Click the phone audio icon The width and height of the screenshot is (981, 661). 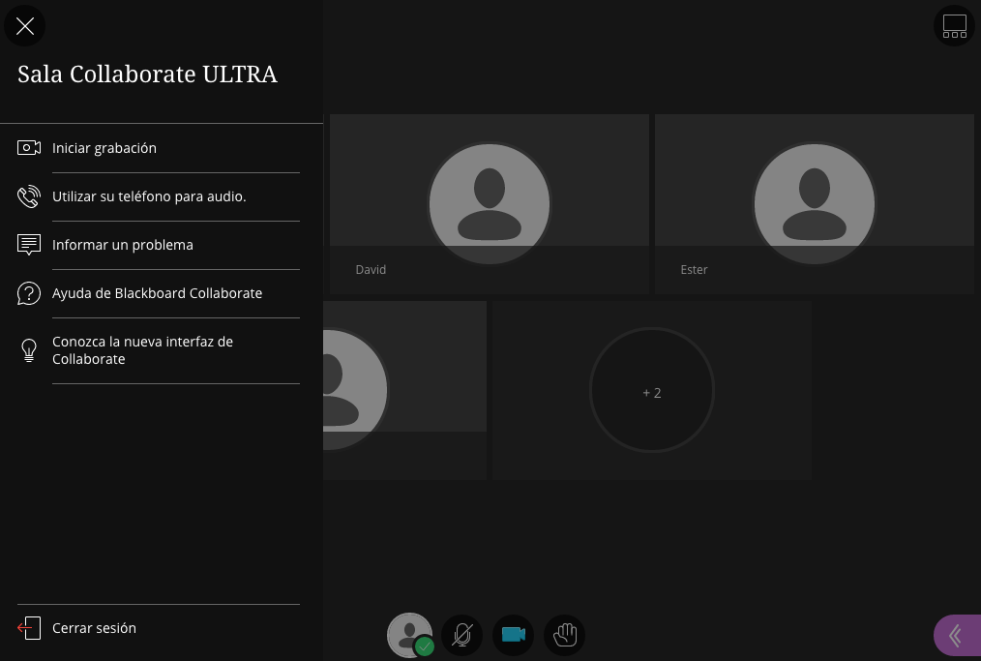click(x=29, y=196)
